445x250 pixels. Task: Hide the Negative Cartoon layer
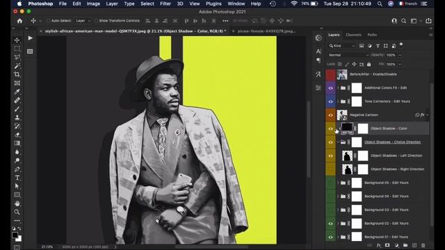pos(331,115)
